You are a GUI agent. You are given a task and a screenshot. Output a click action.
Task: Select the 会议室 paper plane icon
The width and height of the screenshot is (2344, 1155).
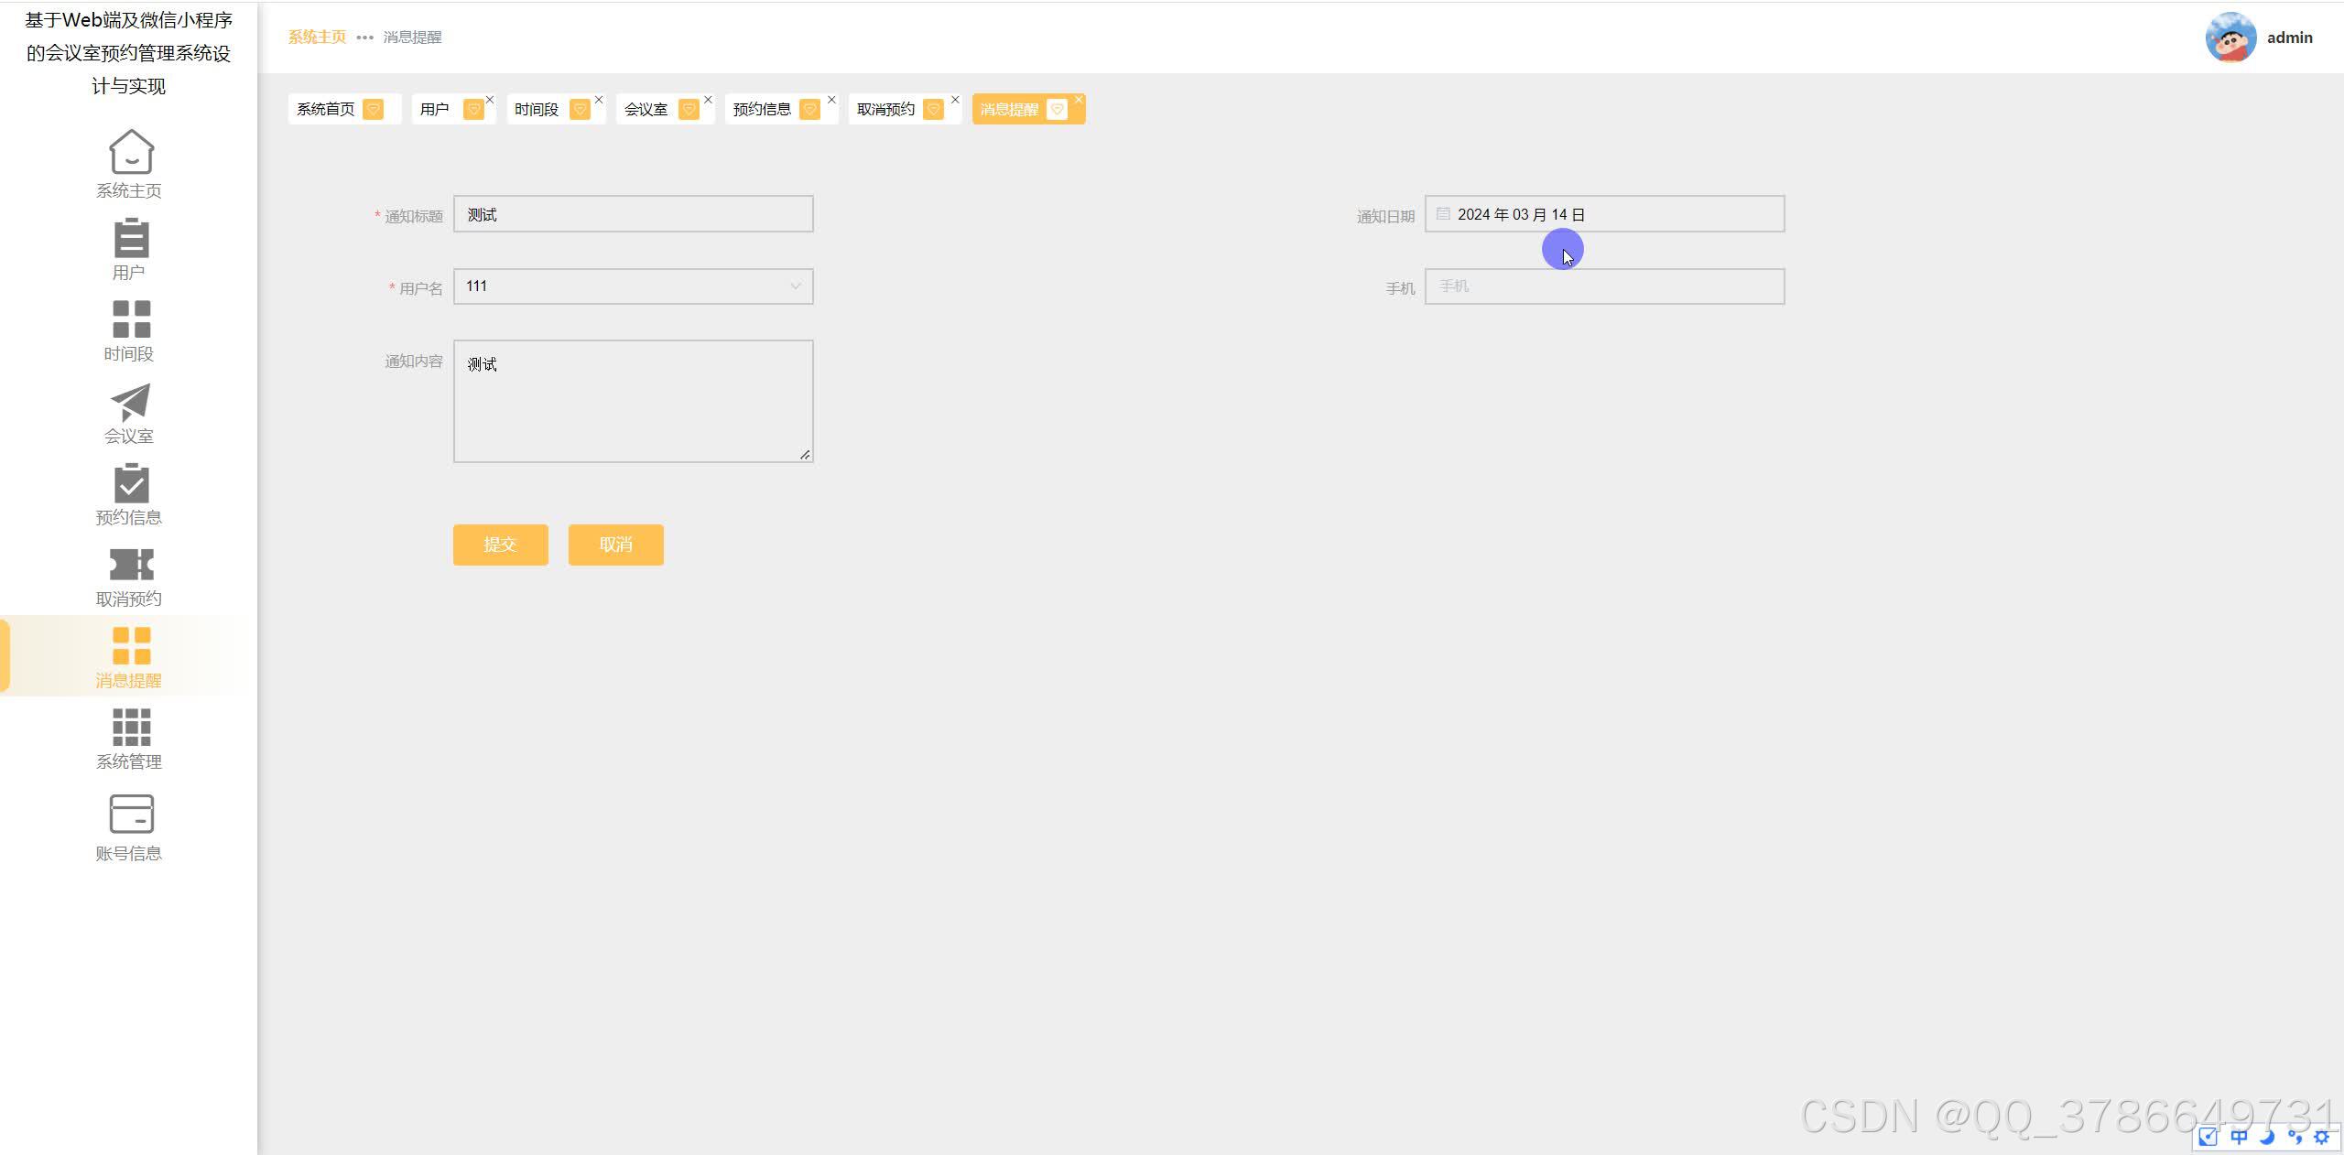coord(131,402)
